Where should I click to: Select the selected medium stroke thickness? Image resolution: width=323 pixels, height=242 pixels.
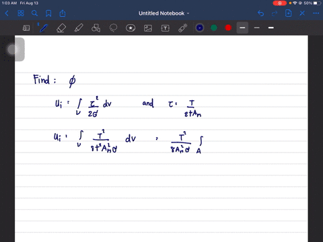coord(242,28)
